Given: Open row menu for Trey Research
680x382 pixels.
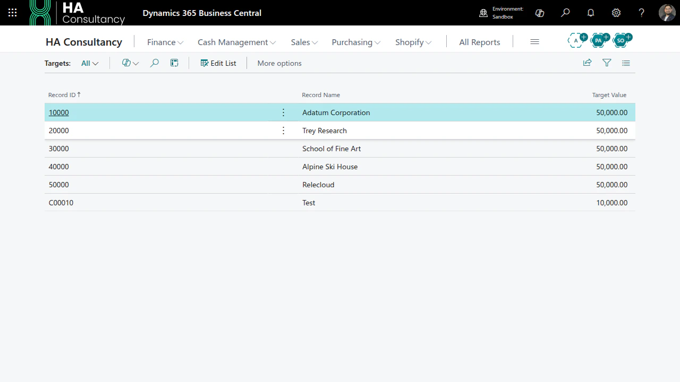Looking at the screenshot, I should 283,131.
